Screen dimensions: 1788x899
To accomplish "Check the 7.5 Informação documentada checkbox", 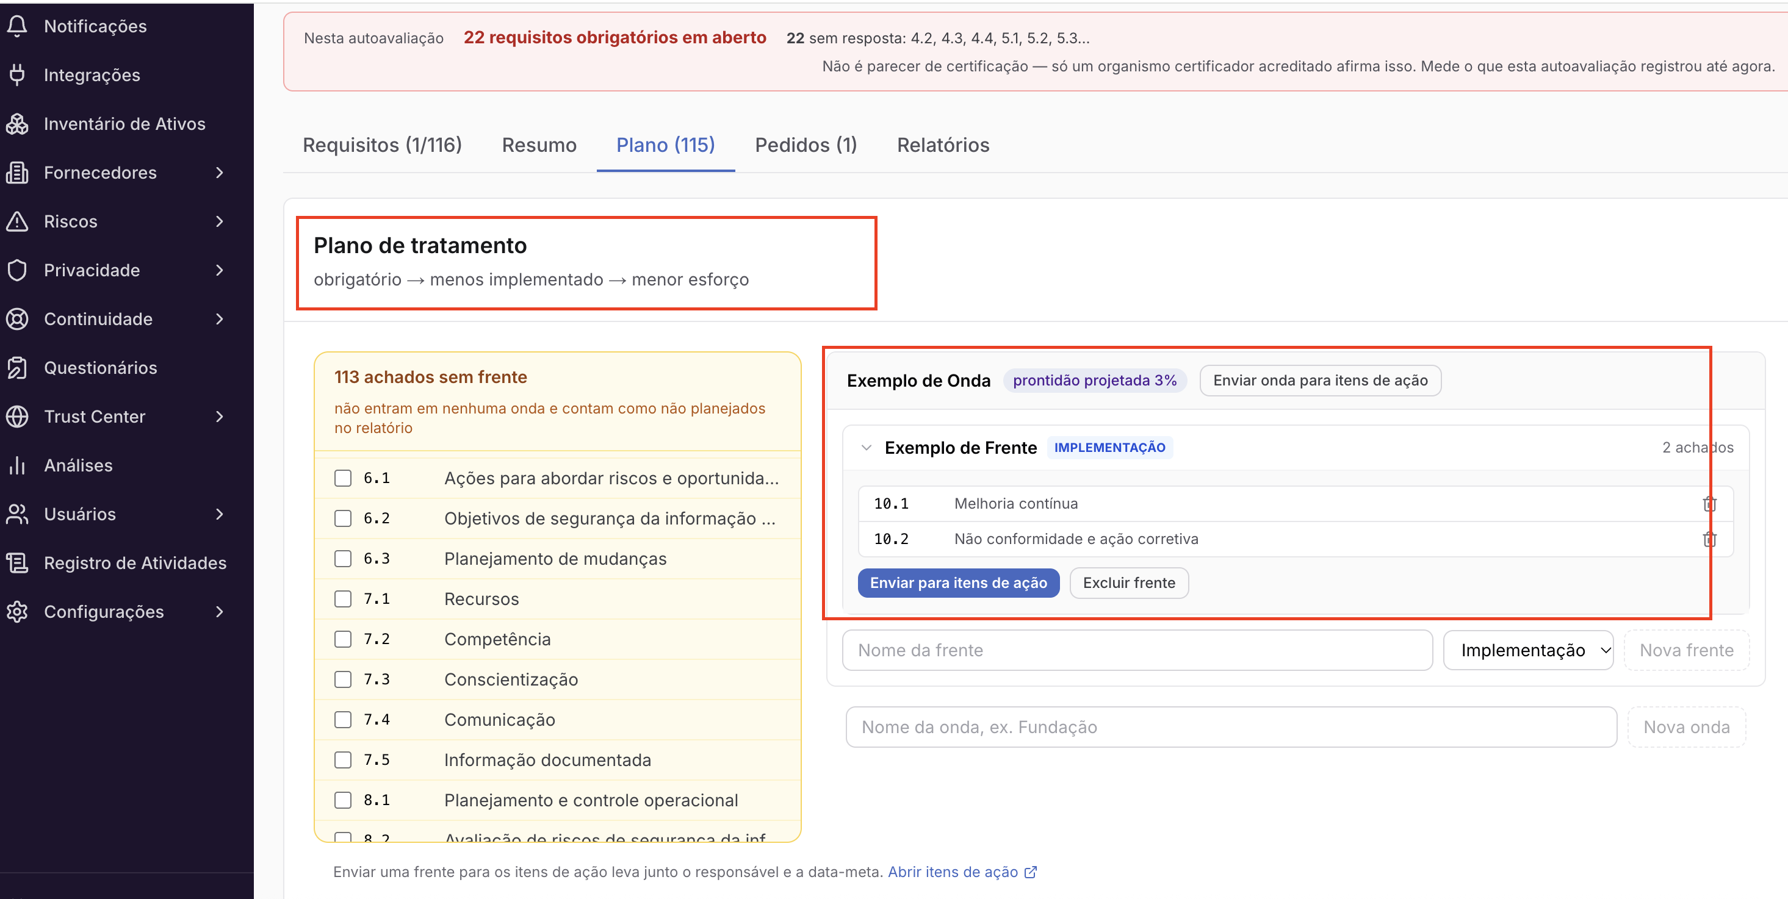I will [x=343, y=759].
